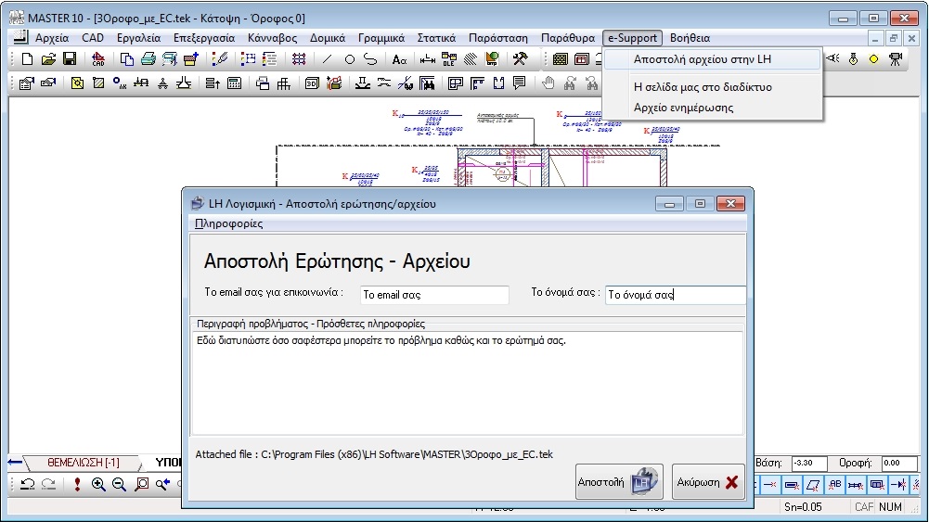The image size is (929, 522).
Task: Select 'Αρχείο ενημέρωσης' from e-Support menu
Action: [x=683, y=108]
